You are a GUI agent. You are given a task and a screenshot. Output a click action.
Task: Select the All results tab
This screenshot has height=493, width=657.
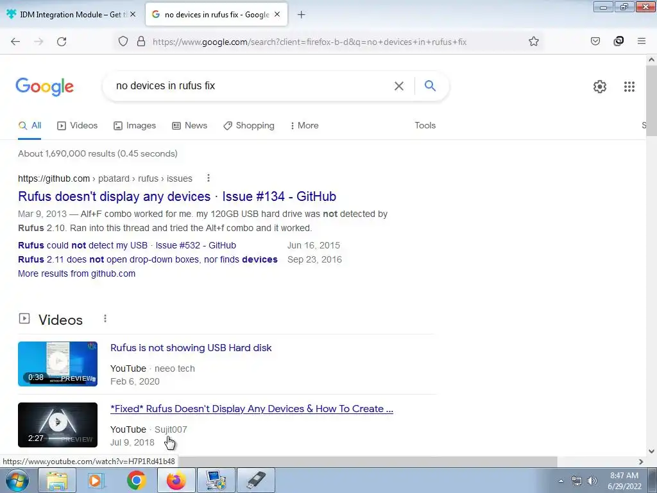(x=30, y=125)
